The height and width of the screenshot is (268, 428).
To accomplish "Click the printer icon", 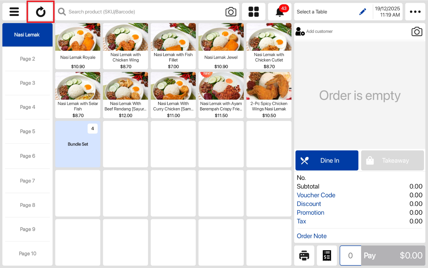I will coord(304,255).
